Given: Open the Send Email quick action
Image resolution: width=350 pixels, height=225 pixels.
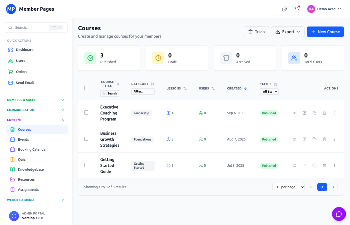Looking at the screenshot, I should click(24, 82).
